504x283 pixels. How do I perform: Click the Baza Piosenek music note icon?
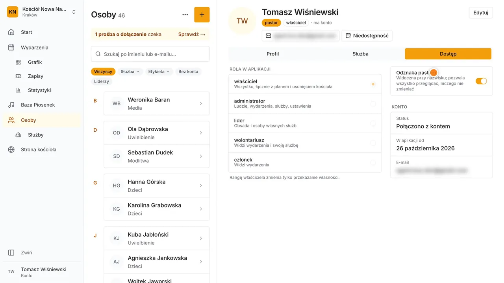coord(11,105)
